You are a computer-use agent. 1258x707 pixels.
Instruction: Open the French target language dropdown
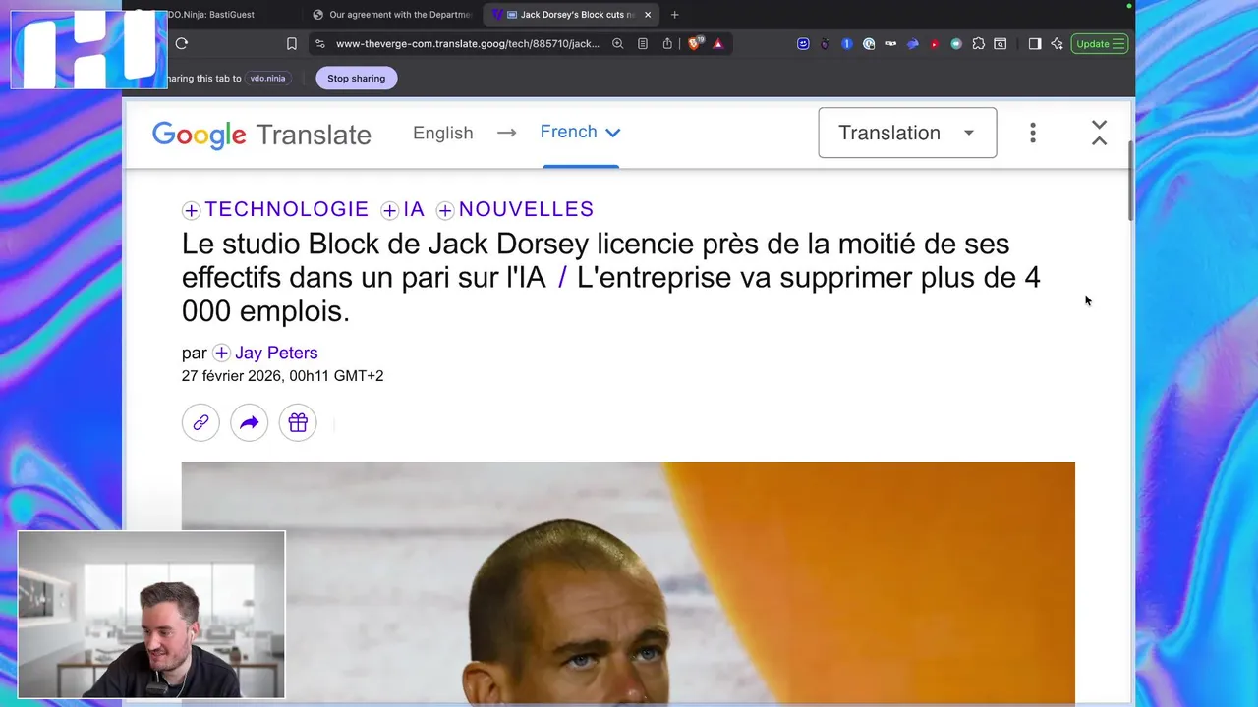pos(580,132)
